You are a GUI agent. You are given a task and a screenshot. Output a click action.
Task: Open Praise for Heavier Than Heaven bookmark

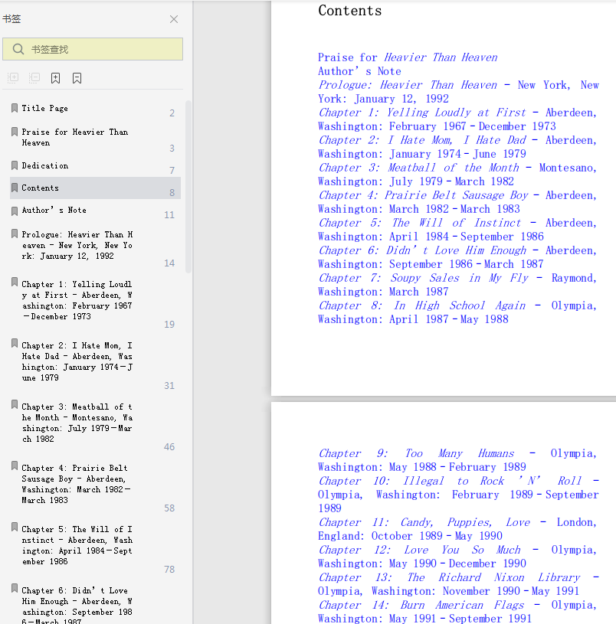(x=75, y=137)
